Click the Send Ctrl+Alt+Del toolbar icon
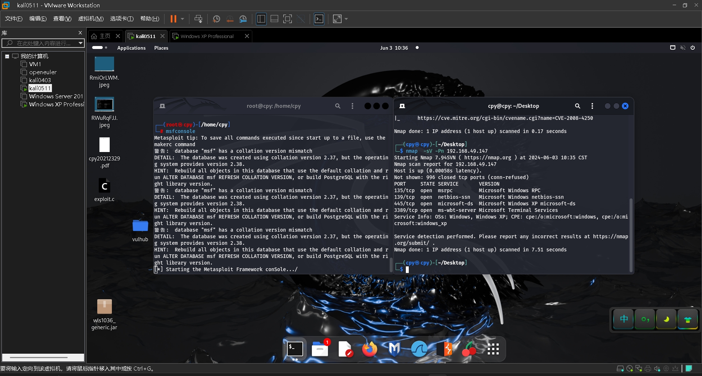 click(198, 19)
